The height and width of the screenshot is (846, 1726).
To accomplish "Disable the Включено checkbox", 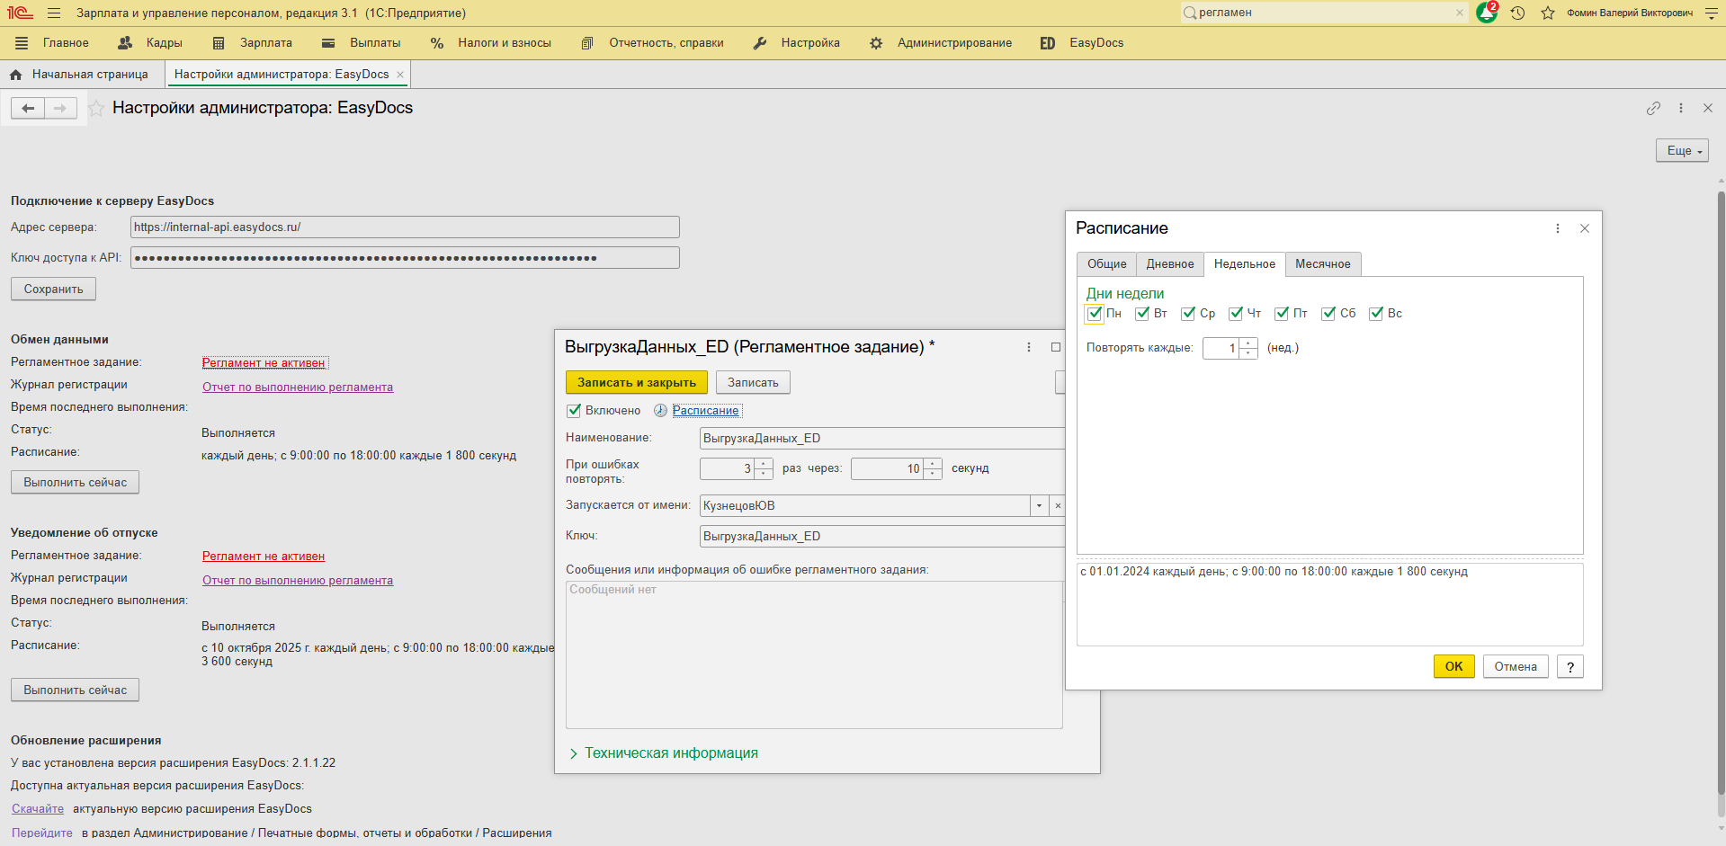I will 574,411.
